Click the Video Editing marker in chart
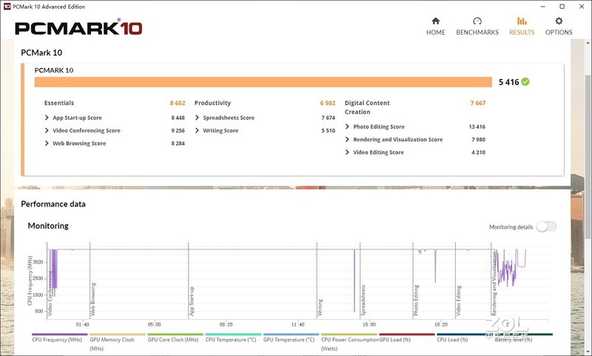This screenshot has height=356, width=592. point(459,301)
